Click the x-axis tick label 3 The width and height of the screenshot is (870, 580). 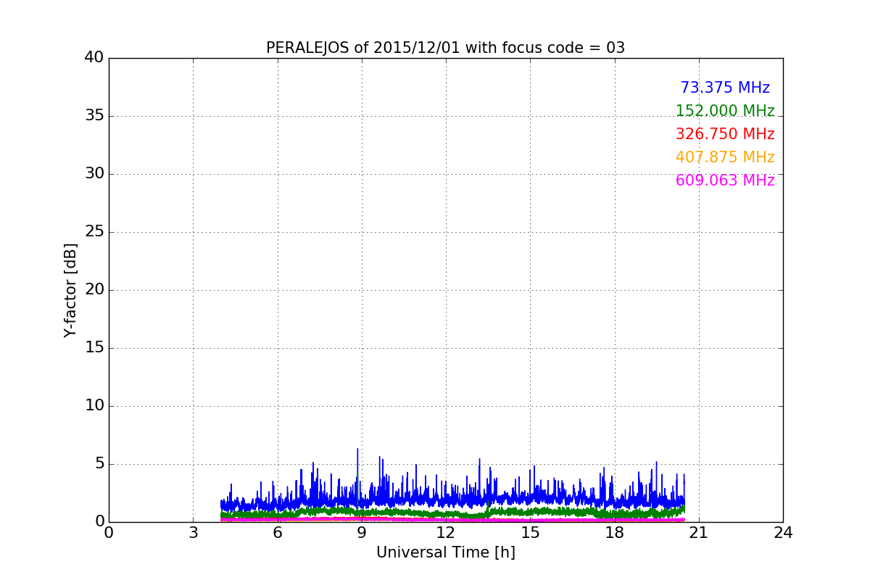193,533
